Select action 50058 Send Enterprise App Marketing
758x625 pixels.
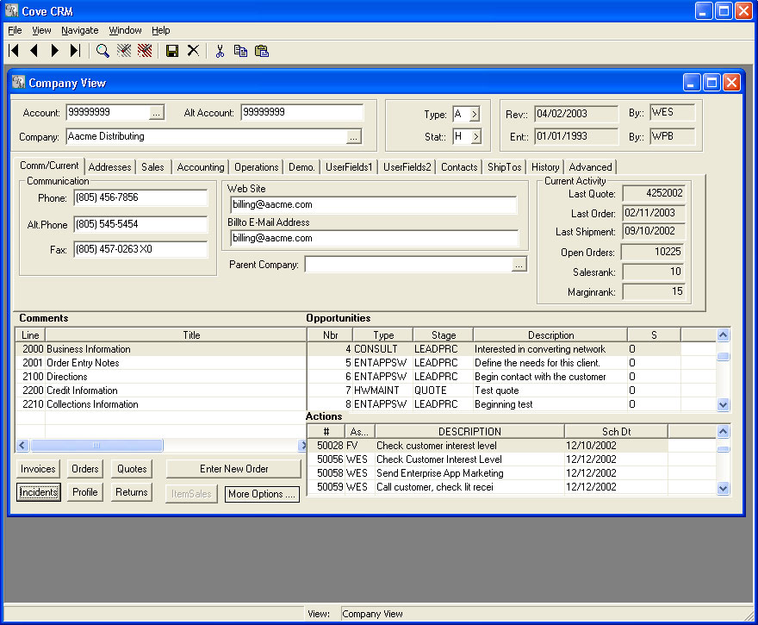point(512,473)
